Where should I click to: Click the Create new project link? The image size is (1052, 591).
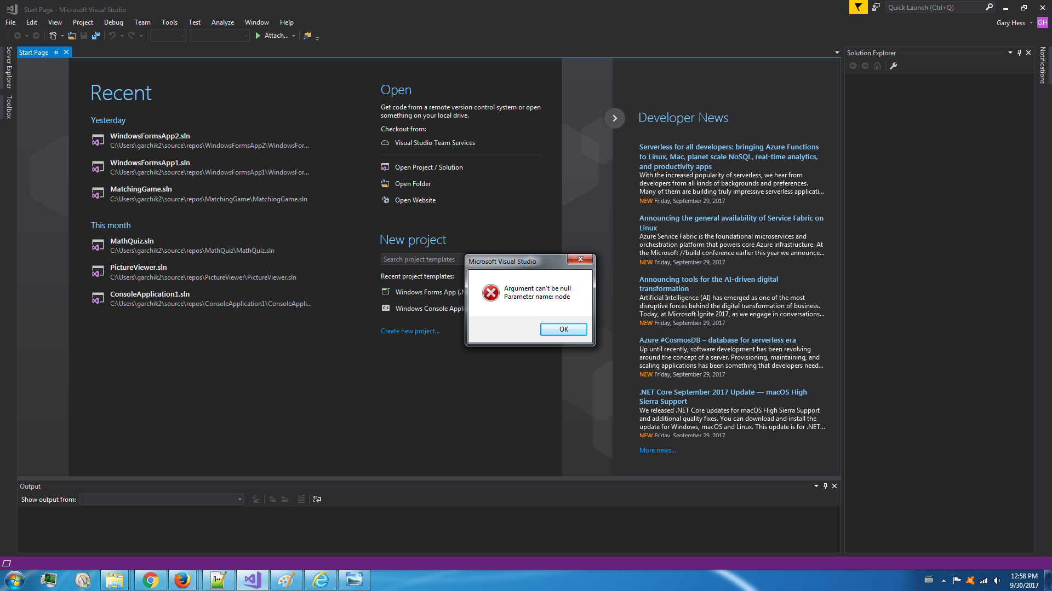tap(410, 331)
